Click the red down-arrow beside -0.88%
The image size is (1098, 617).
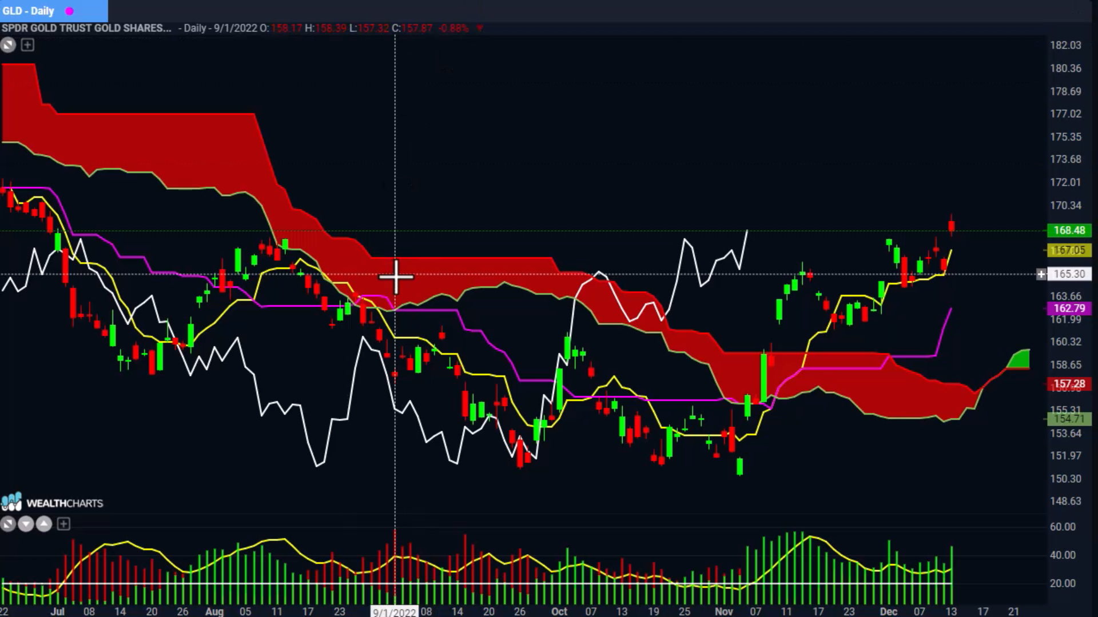479,28
